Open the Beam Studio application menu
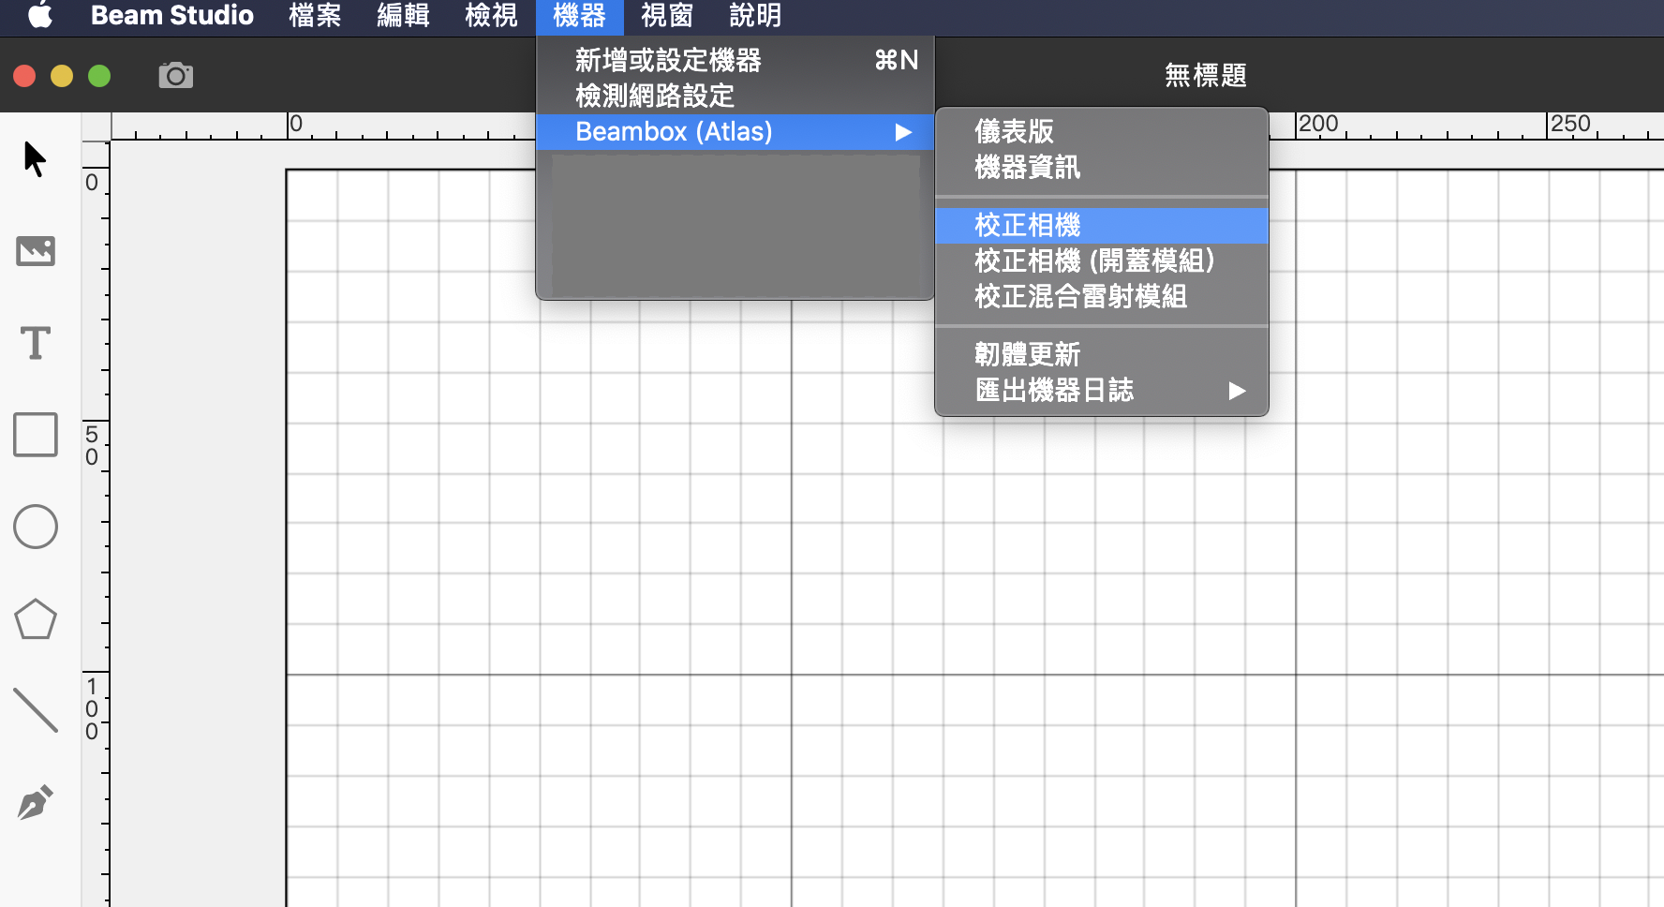This screenshot has height=907, width=1664. [172, 16]
